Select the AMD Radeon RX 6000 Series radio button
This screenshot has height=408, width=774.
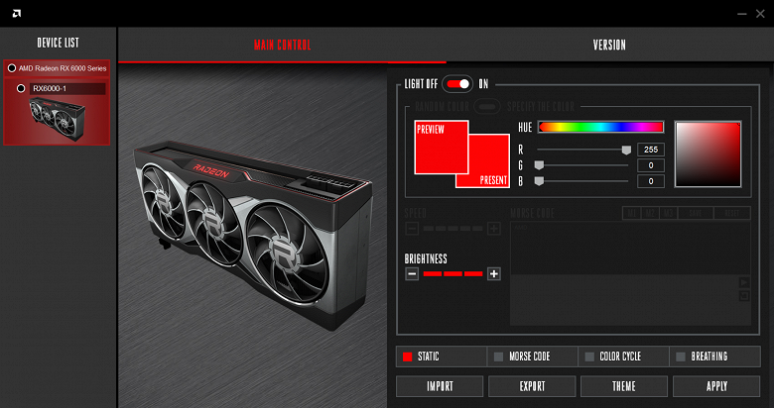point(12,68)
